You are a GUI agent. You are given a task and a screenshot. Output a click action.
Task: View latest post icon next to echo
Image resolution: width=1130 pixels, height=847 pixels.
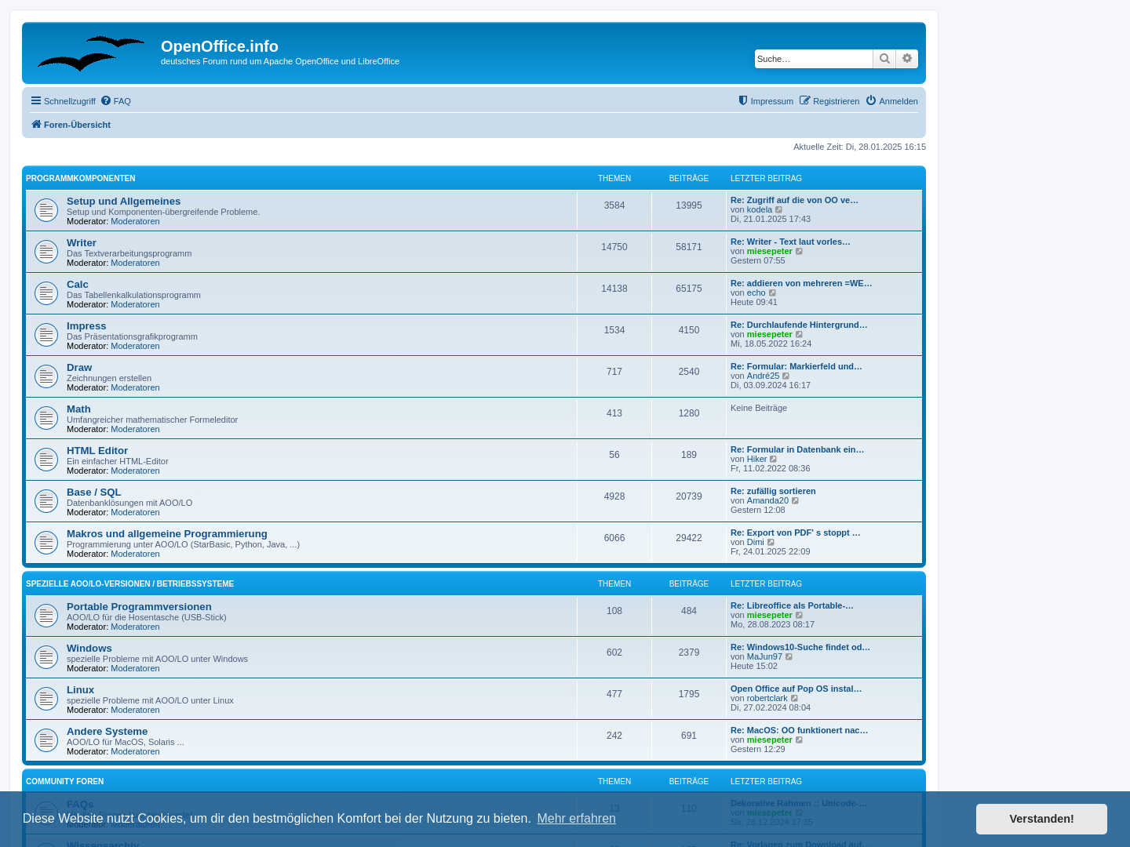[772, 293]
